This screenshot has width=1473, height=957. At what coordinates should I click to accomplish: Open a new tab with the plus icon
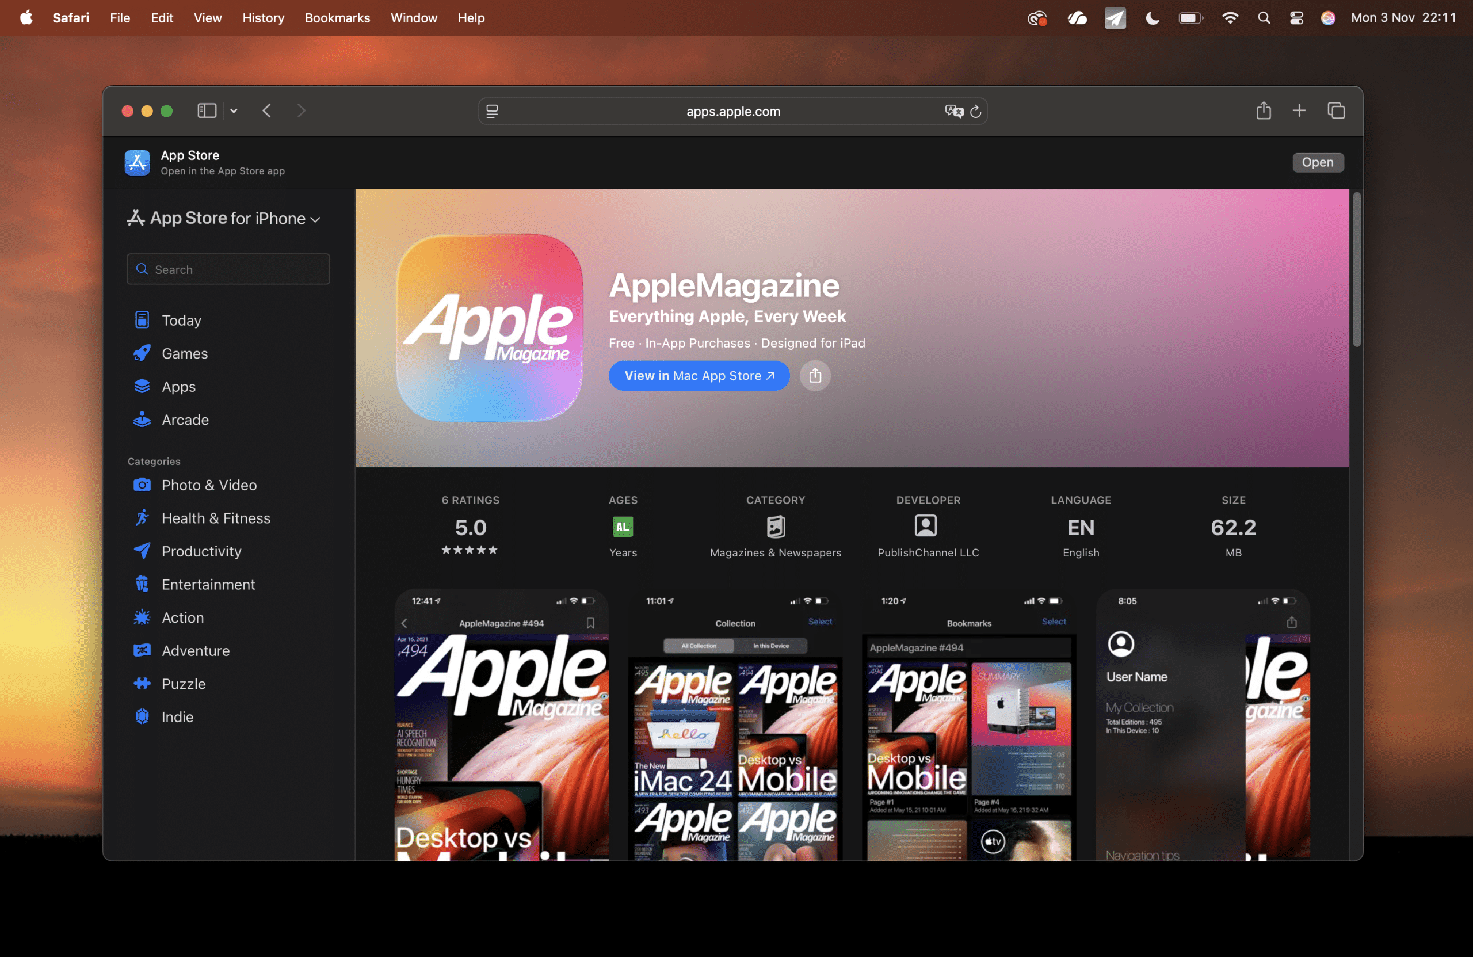tap(1299, 111)
